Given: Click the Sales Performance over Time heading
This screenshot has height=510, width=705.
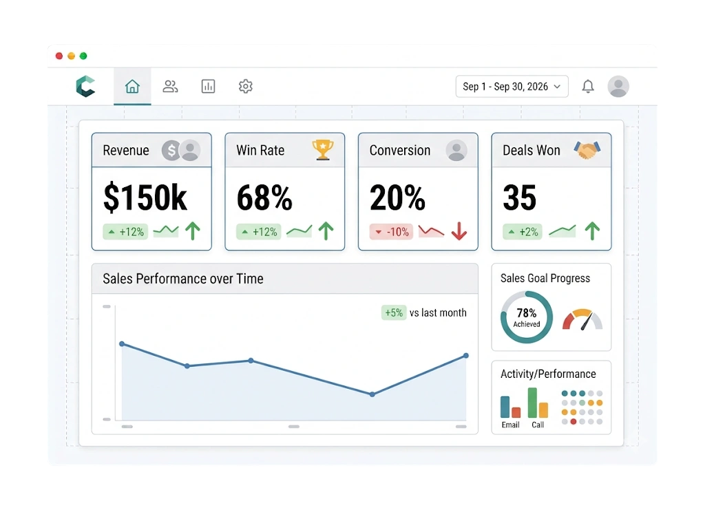Looking at the screenshot, I should [183, 279].
